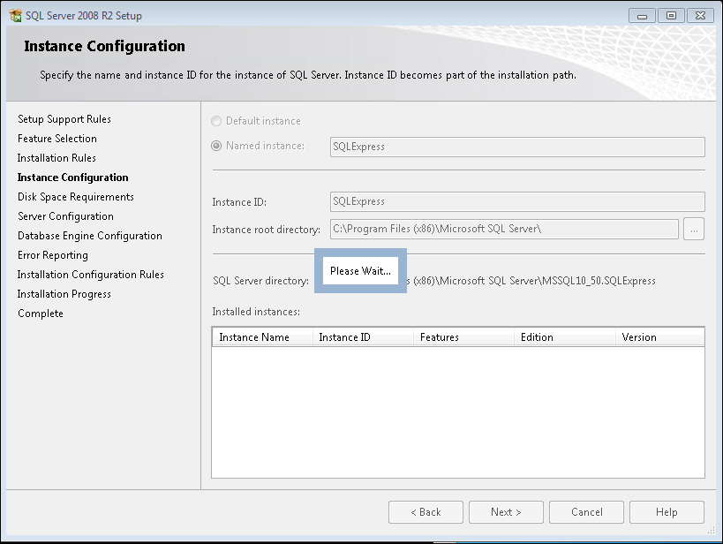Screen dimensions: 723x544
Task: Select Server Configuration step in sidebar
Action: click(x=65, y=216)
